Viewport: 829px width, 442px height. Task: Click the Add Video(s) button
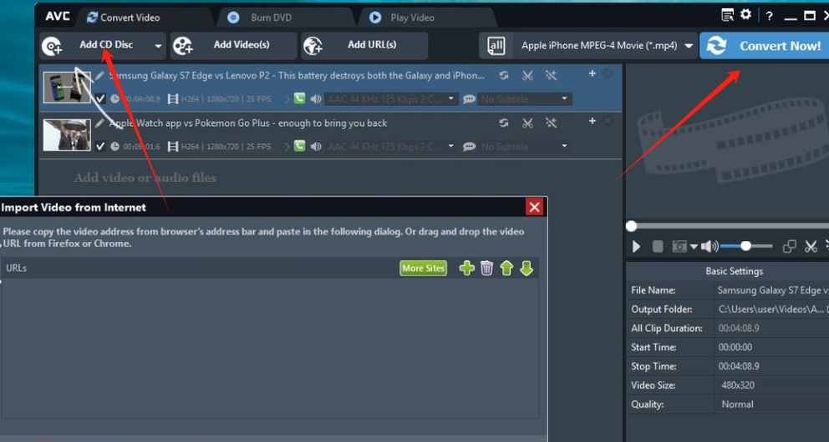click(x=233, y=45)
